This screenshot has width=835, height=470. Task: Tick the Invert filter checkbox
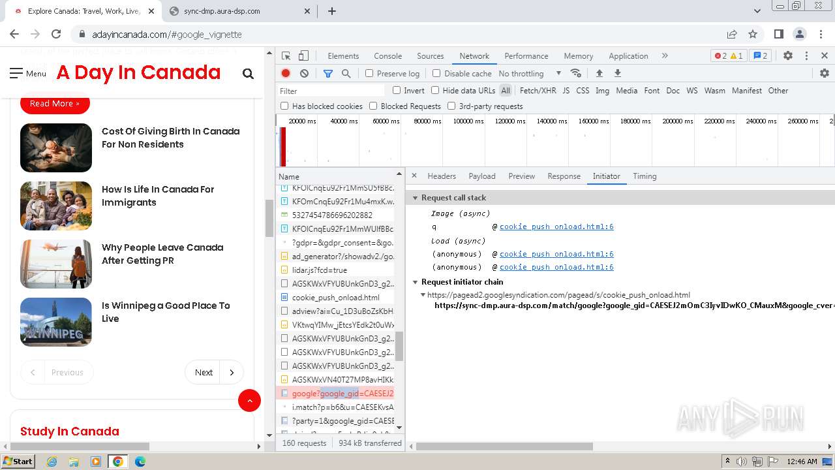(x=397, y=91)
